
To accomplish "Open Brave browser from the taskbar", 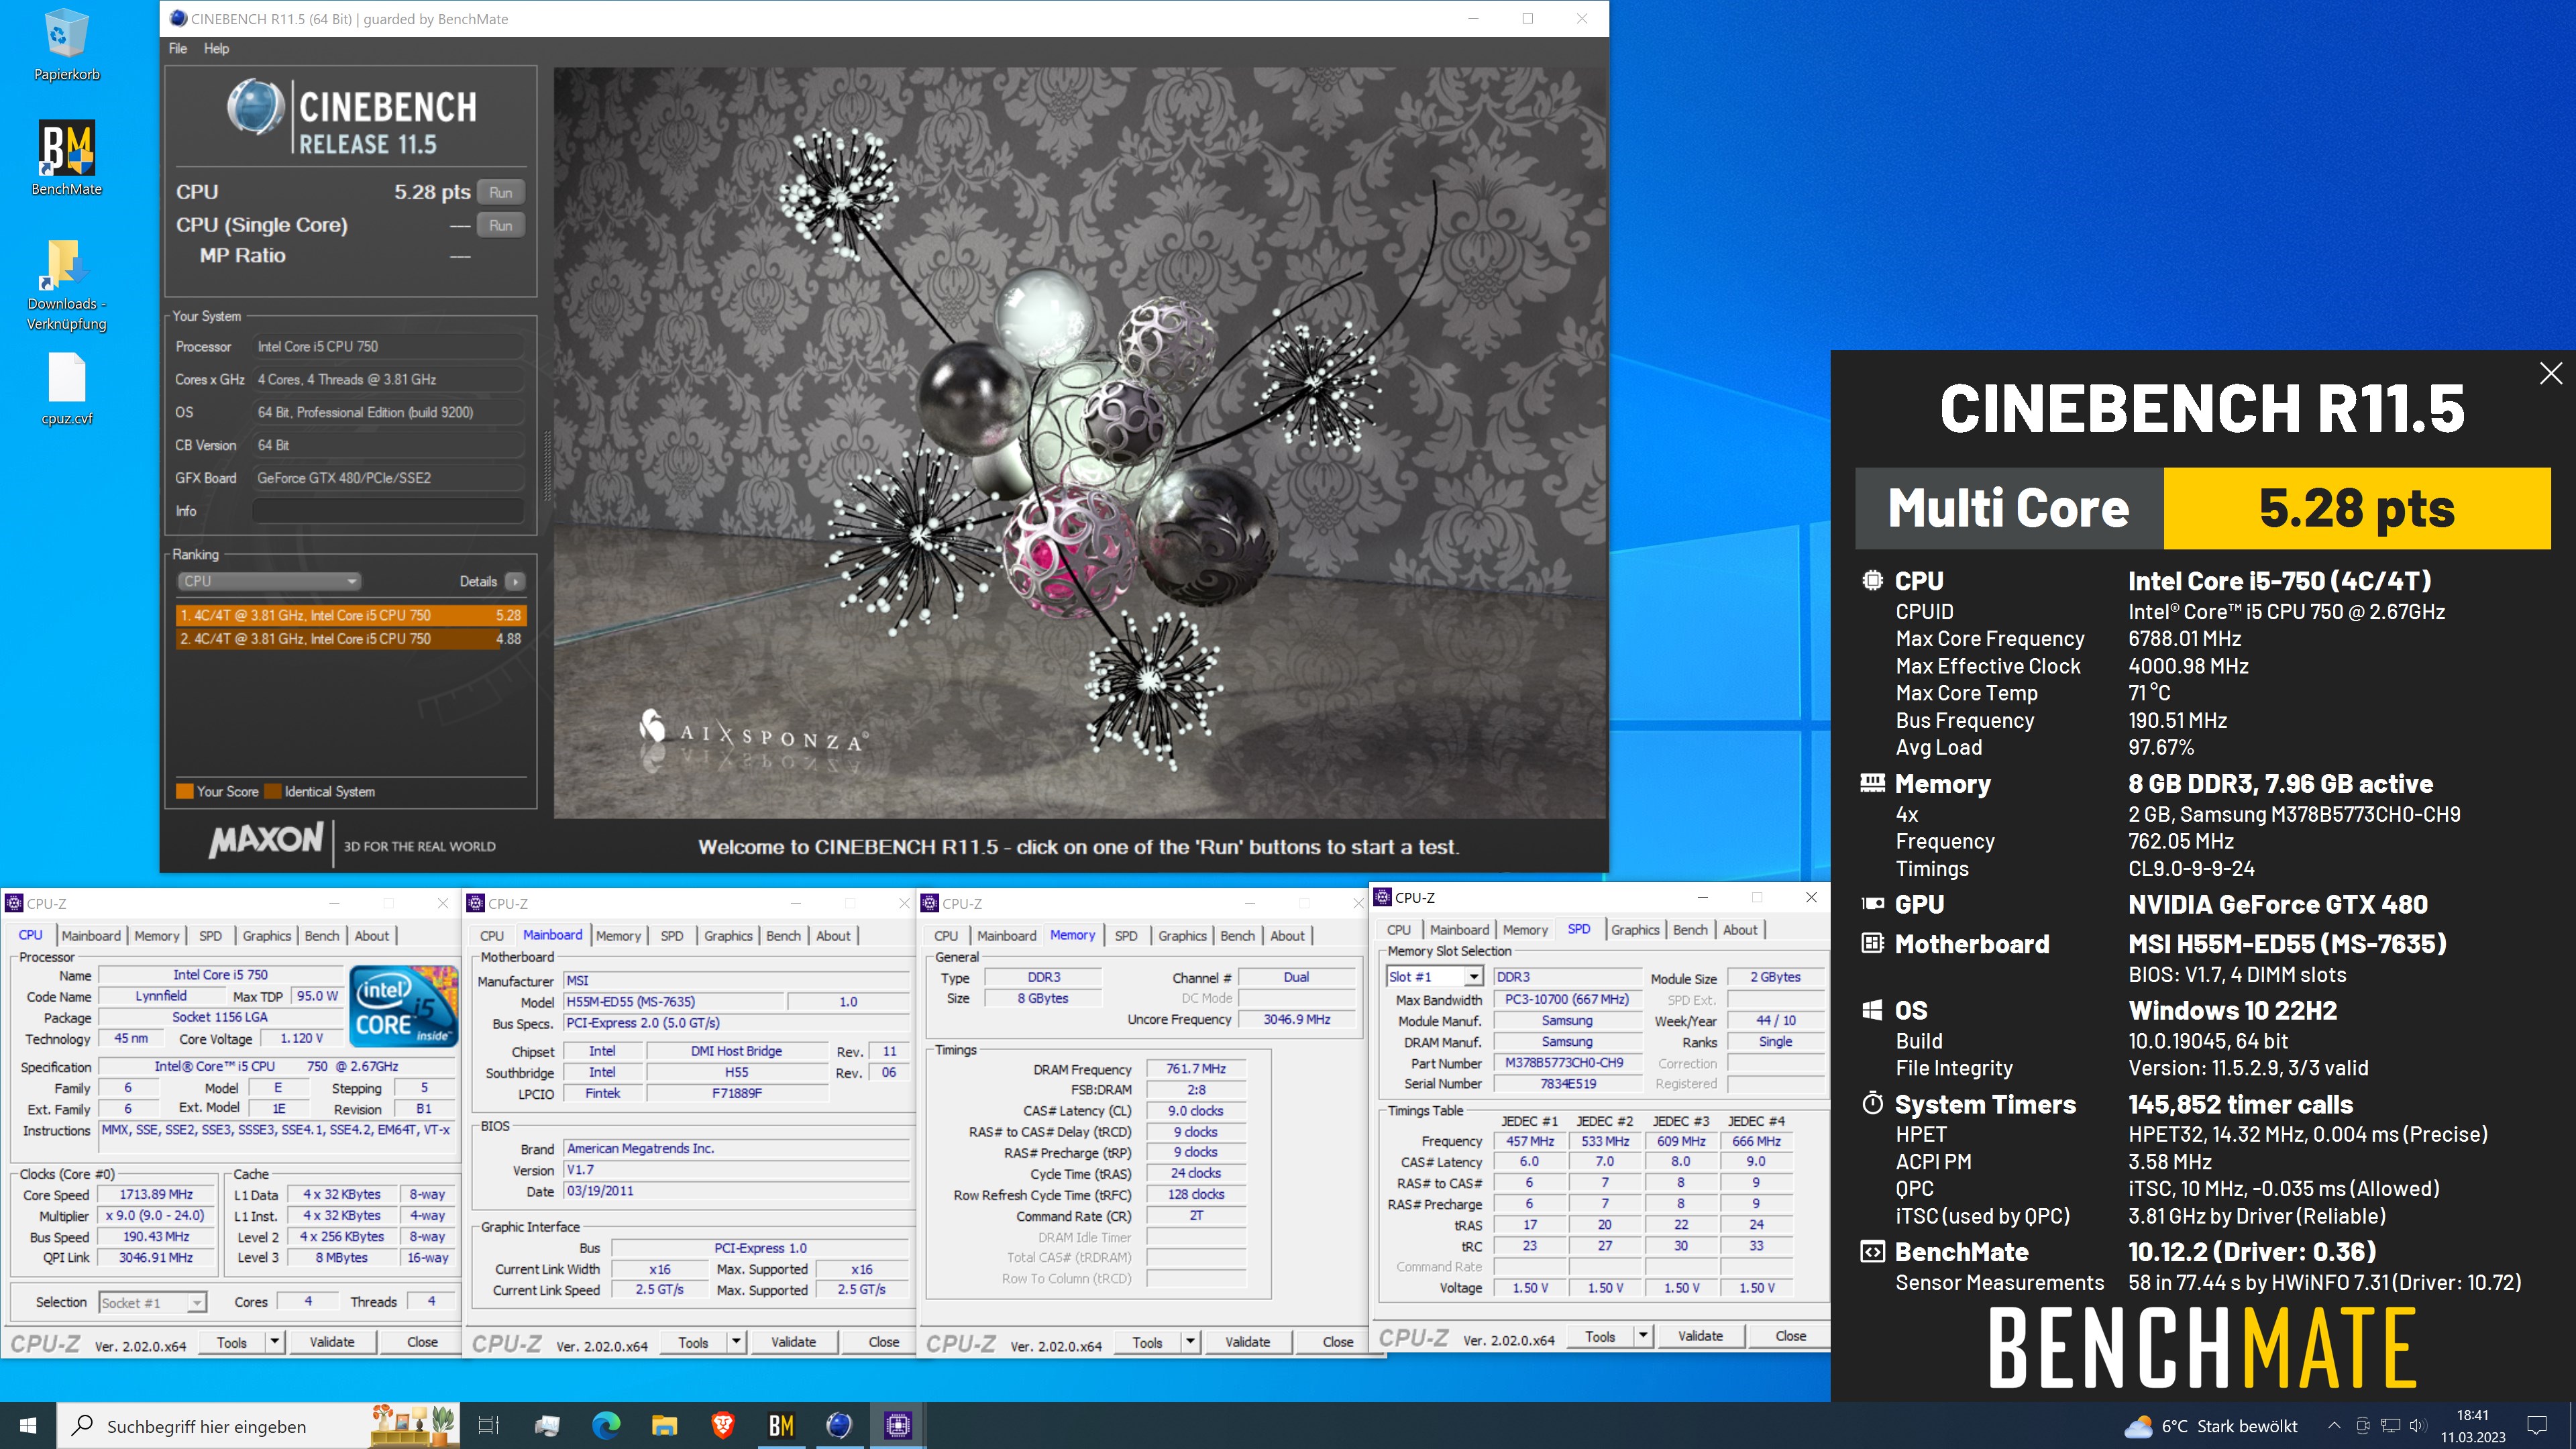I will pyautogui.click(x=722, y=1425).
